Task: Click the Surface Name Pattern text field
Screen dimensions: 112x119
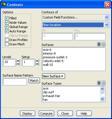Action: coord(15,82)
